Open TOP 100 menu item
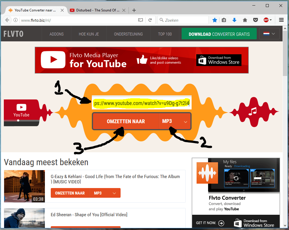The height and width of the screenshot is (230, 289). pyautogui.click(x=165, y=34)
